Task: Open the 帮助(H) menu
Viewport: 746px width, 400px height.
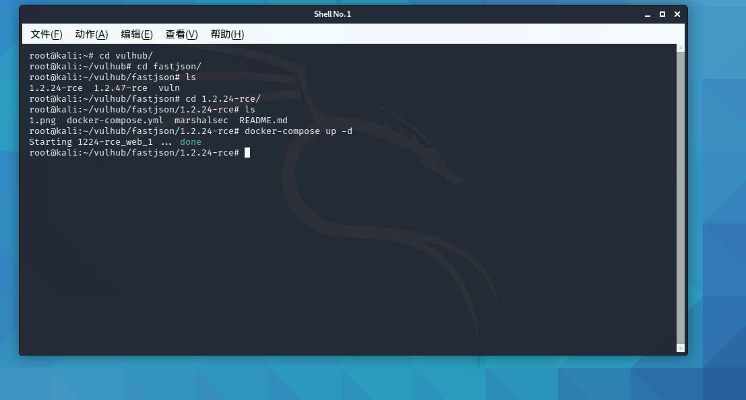Action: (227, 34)
